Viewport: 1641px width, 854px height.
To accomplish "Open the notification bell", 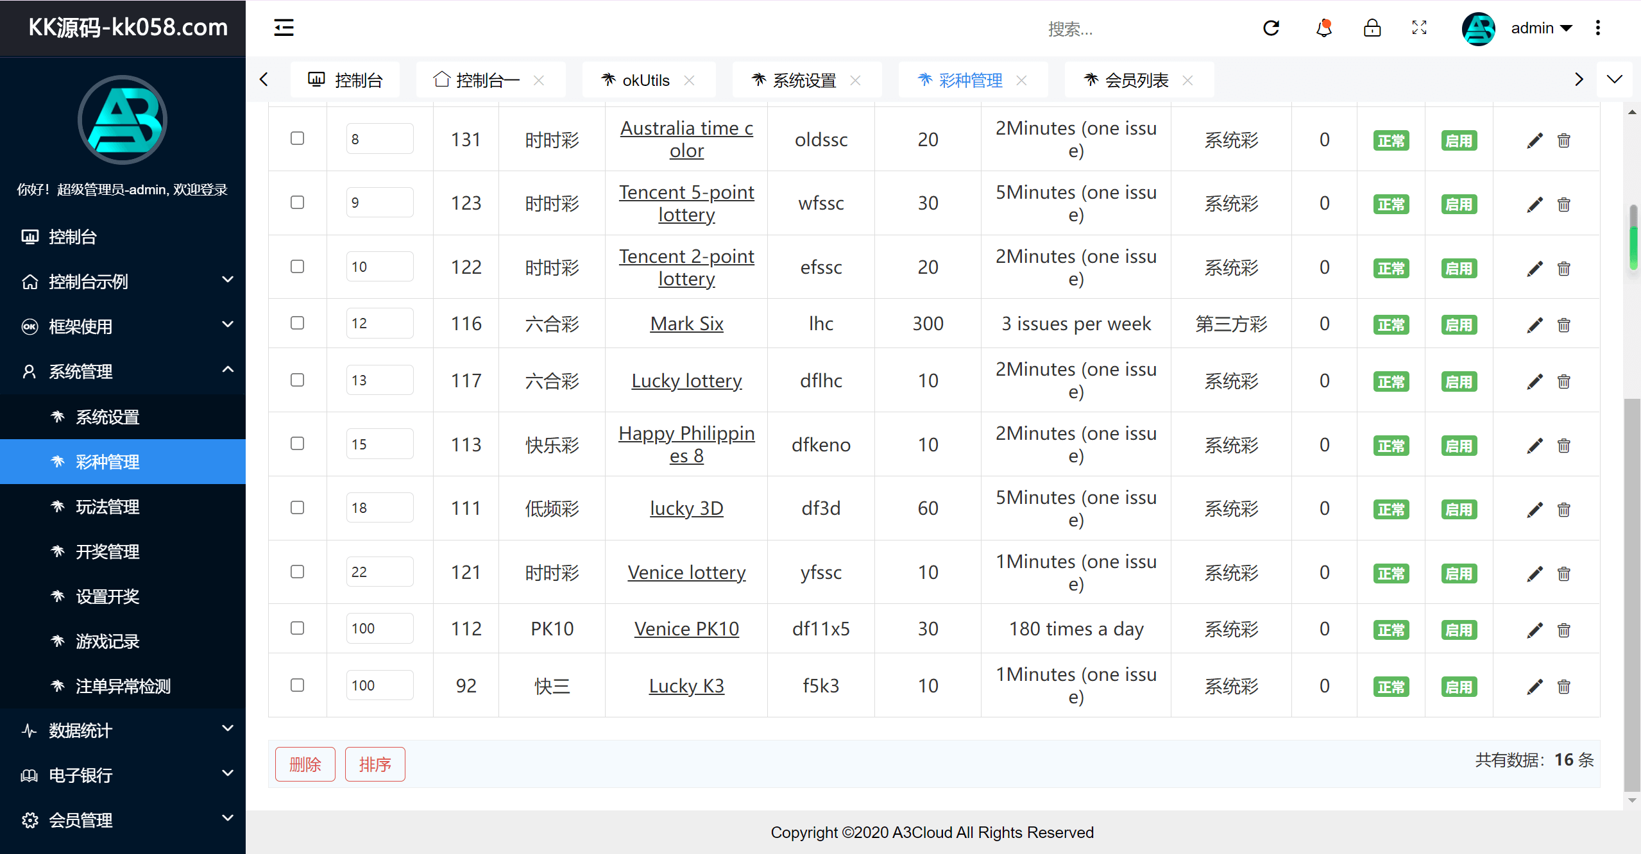I will (x=1323, y=28).
